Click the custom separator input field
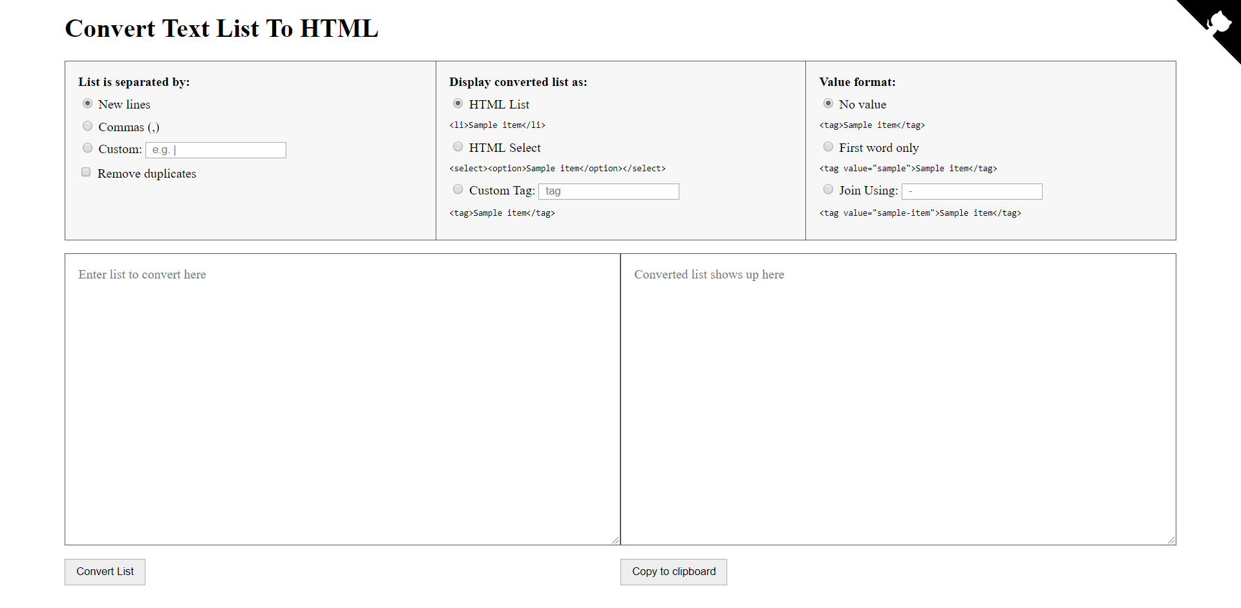Image resolution: width=1241 pixels, height=608 pixels. tap(216, 149)
